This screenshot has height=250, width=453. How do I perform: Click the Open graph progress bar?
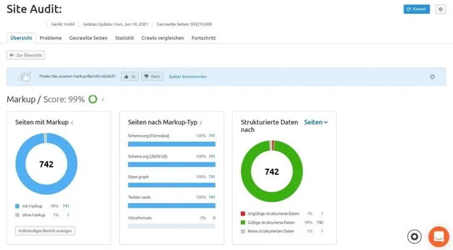pyautogui.click(x=172, y=185)
